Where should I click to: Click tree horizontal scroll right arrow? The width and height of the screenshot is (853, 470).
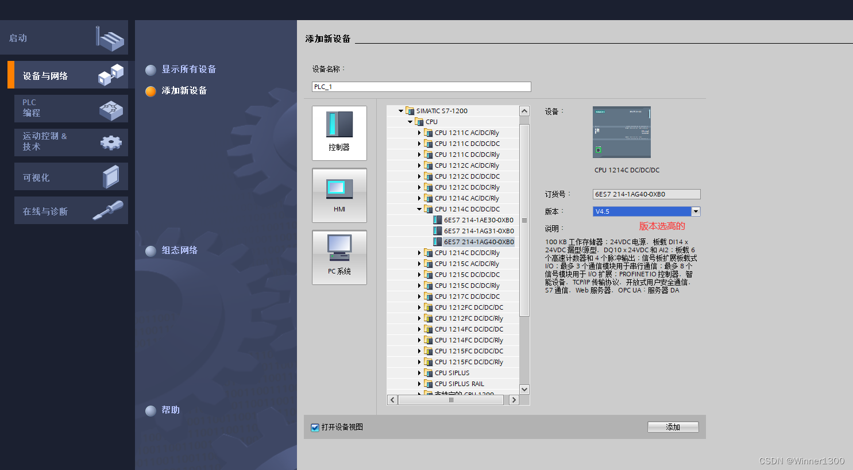[x=514, y=400]
